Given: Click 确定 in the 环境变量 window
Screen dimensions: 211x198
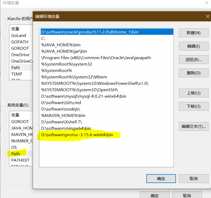Looking at the screenshot, I should [x=155, y=195].
